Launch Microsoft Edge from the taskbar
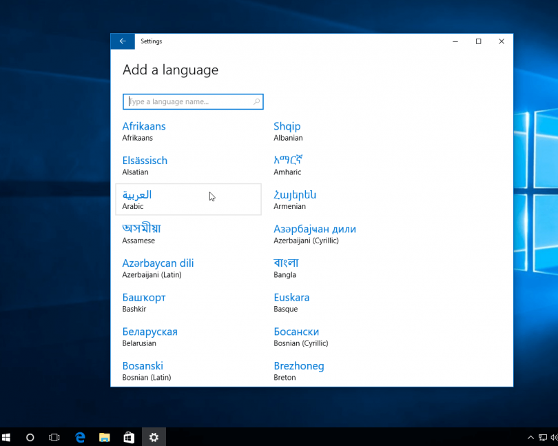 pos(80,437)
